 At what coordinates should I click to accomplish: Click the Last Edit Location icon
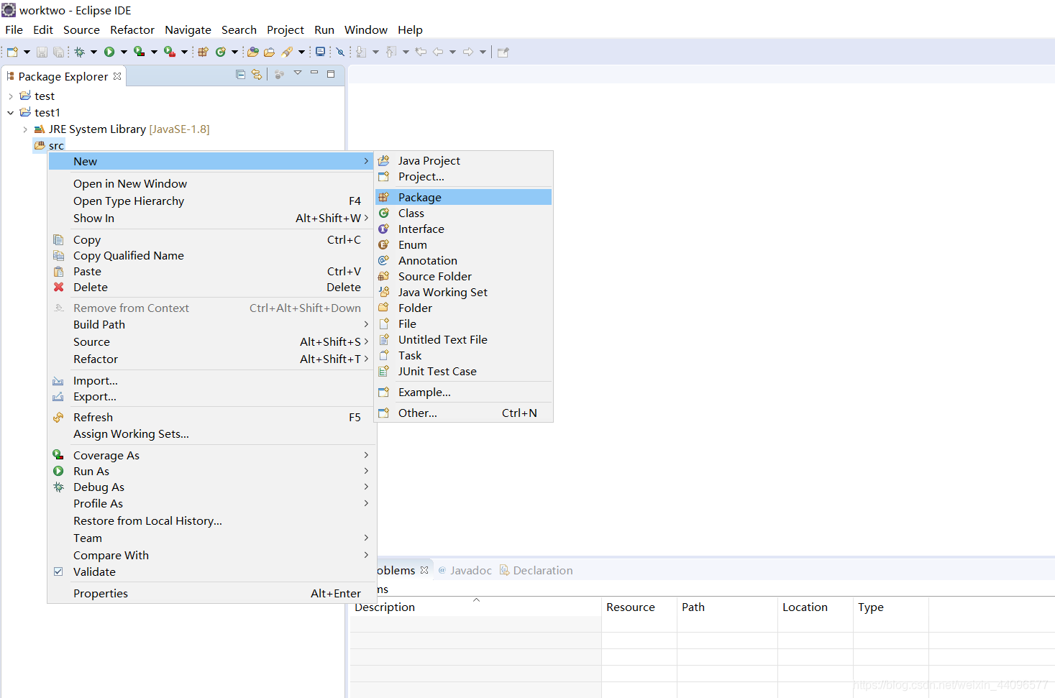(421, 52)
